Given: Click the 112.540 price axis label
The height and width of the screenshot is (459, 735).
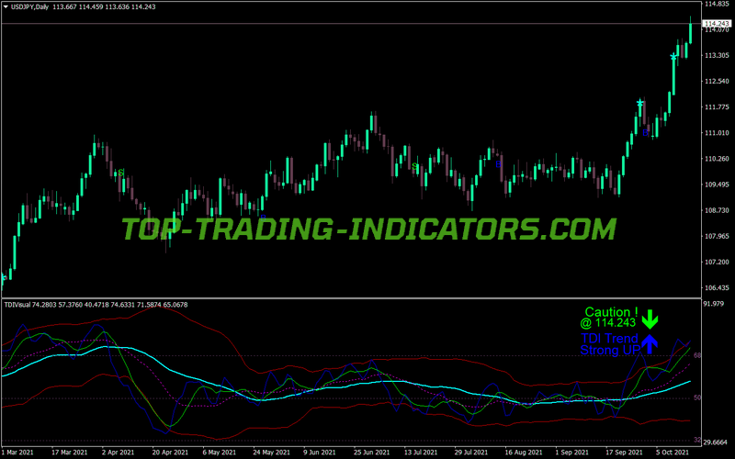Looking at the screenshot, I should pos(717,82).
